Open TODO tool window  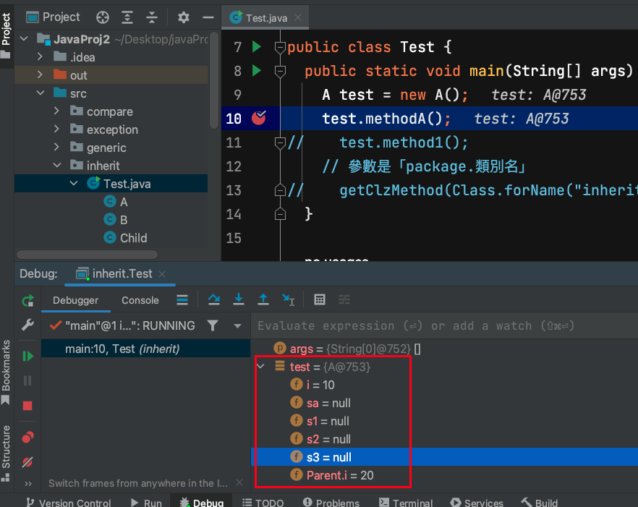click(263, 503)
